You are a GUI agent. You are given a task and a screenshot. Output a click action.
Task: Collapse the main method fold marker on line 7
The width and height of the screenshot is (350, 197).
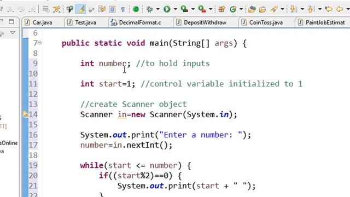[40, 43]
